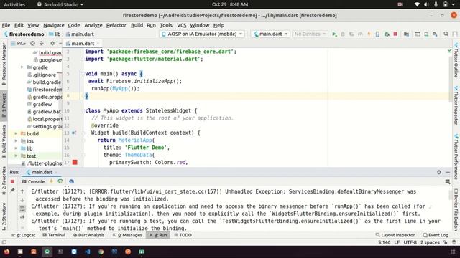Stop the running process in Run panel
The width and height of the screenshot is (460, 258).
(x=12, y=181)
